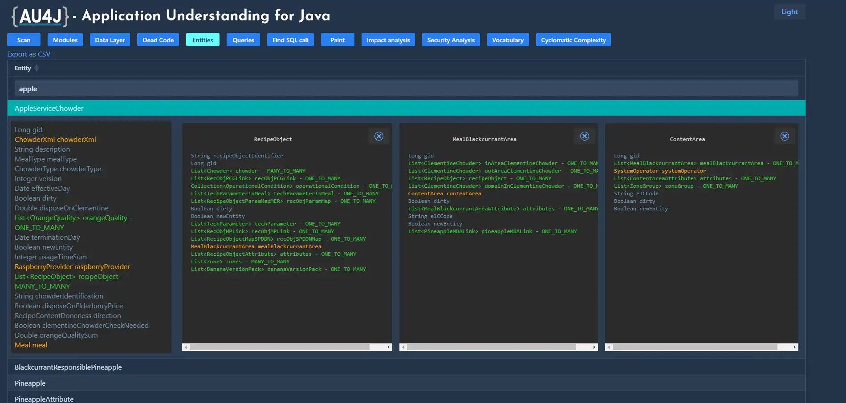Open the Dead Code tab
Viewport: 846px width, 403px height.
pos(158,40)
